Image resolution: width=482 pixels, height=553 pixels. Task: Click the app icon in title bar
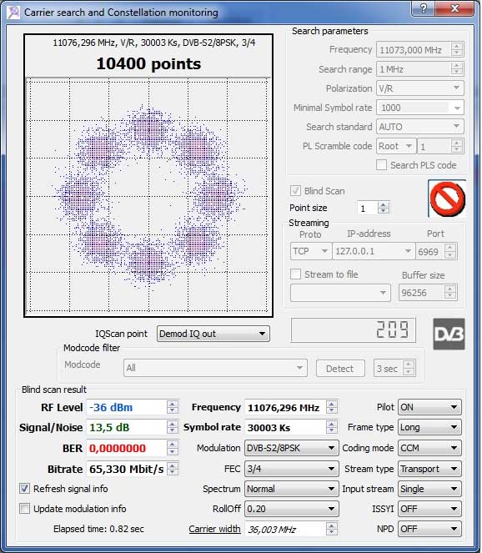(13, 13)
